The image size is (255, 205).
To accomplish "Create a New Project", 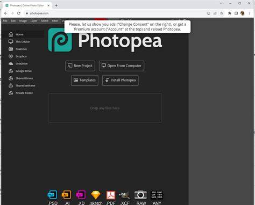I will pyautogui.click(x=80, y=66).
